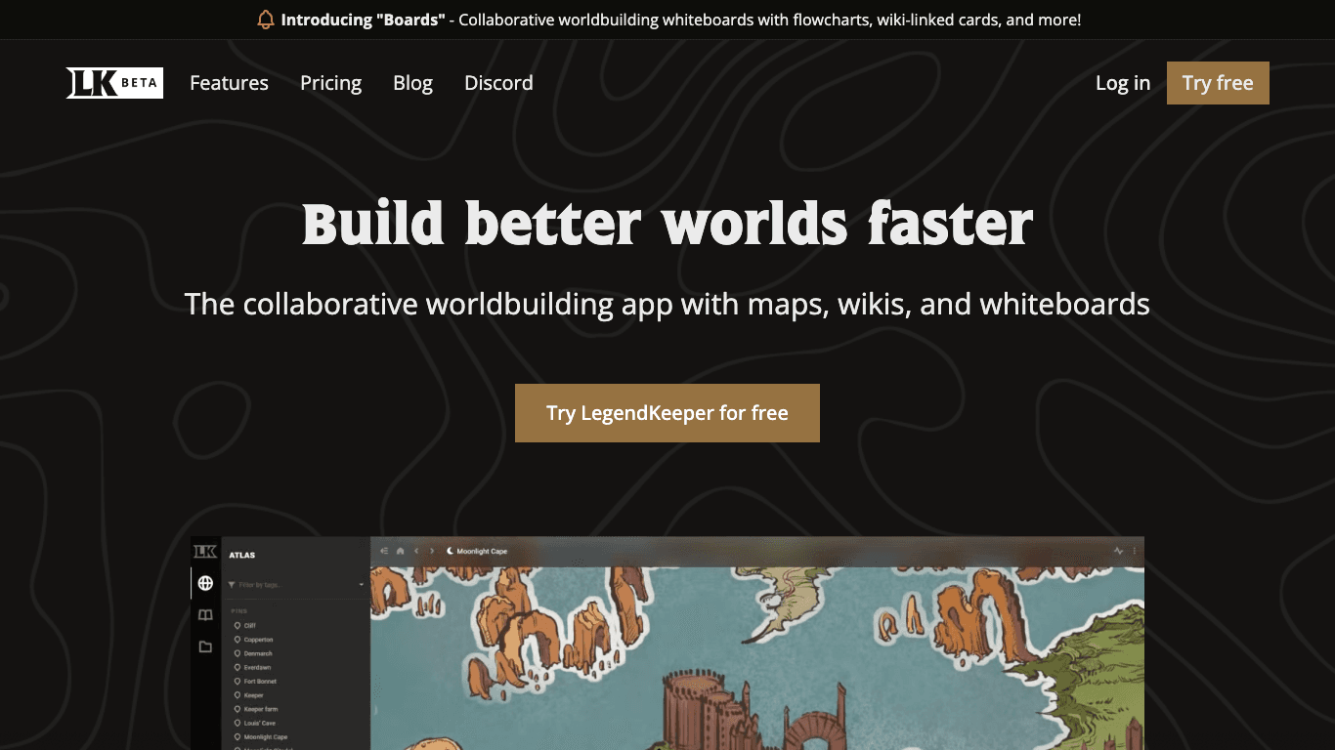Open the Pricing page
The width and height of the screenshot is (1335, 750).
(x=330, y=83)
